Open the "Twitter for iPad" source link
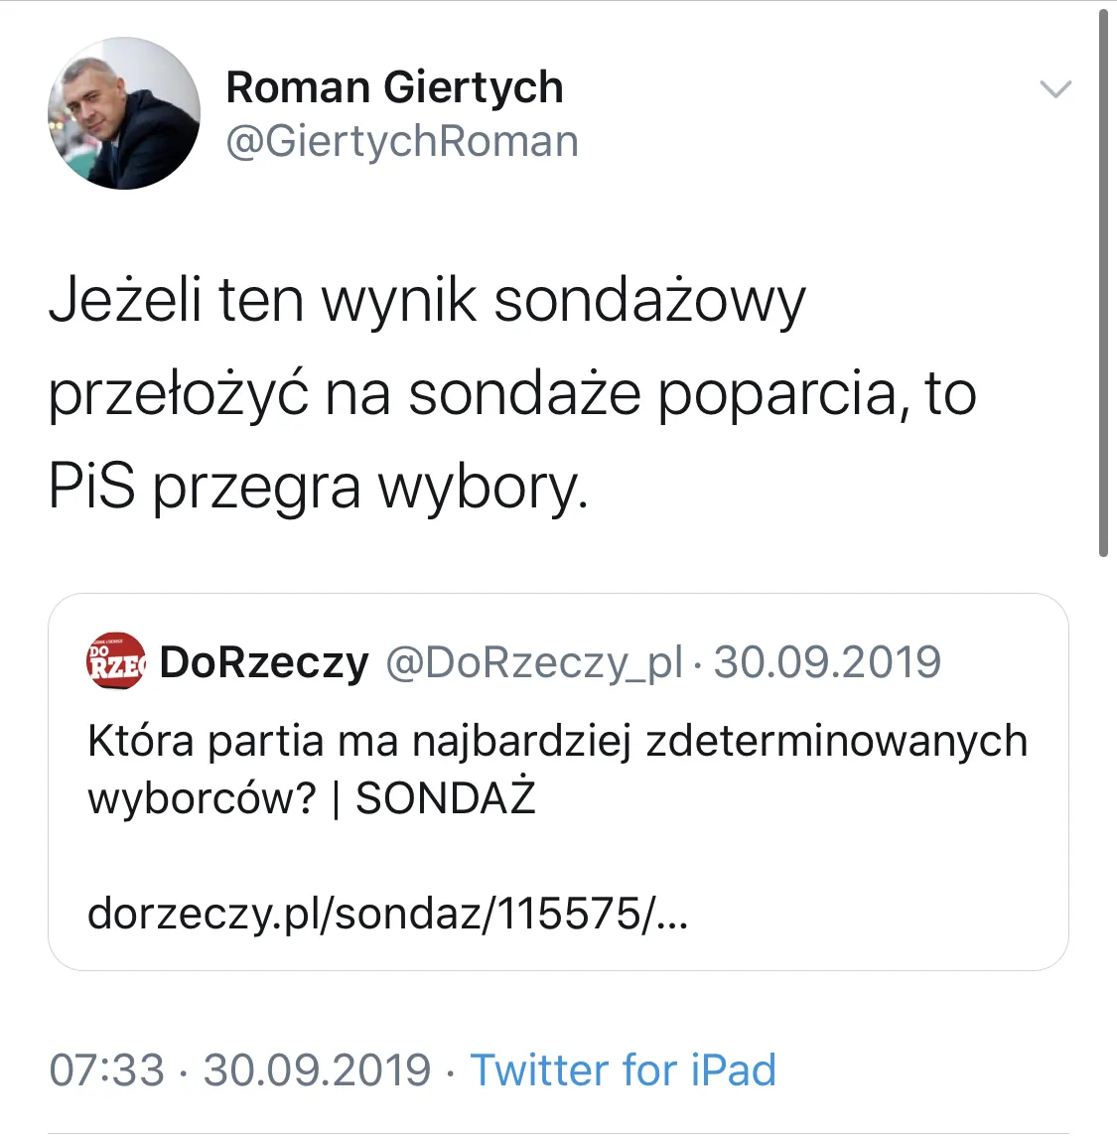1117x1136 pixels. click(623, 1070)
